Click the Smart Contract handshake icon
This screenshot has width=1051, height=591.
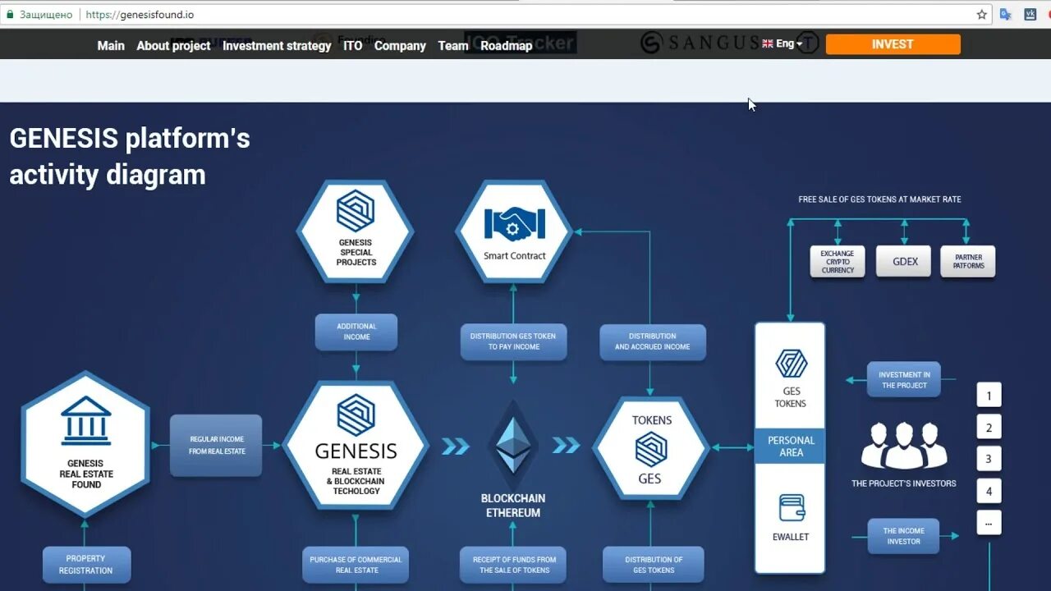tap(514, 223)
